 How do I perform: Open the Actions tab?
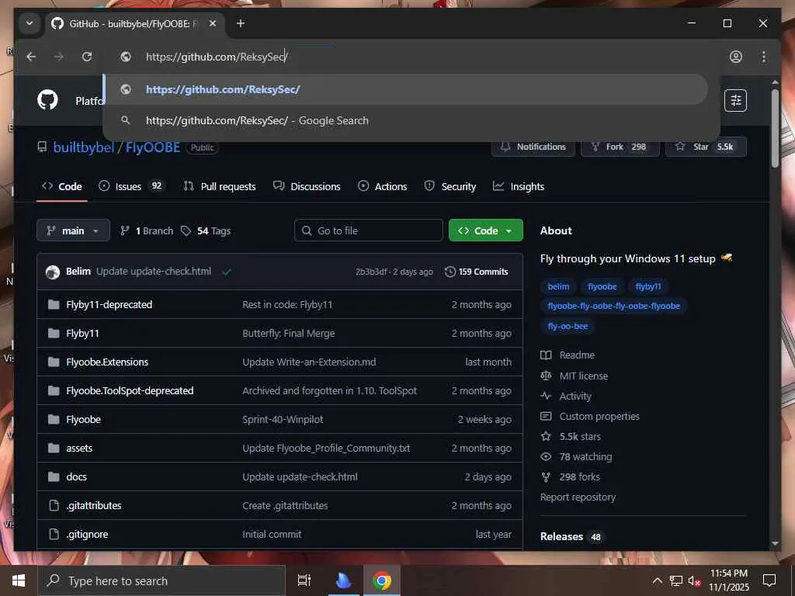tap(382, 186)
